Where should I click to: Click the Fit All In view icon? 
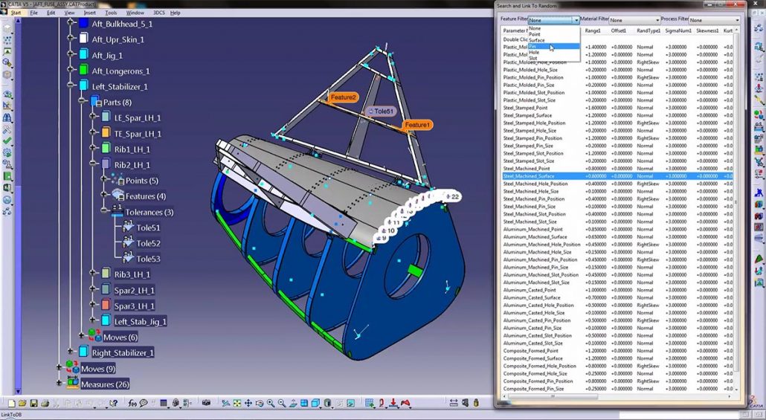coord(238,404)
